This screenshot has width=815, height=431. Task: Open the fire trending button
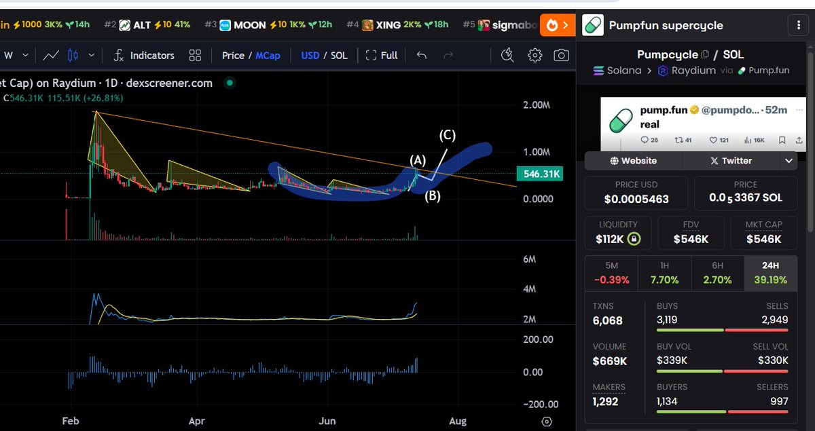(558, 25)
